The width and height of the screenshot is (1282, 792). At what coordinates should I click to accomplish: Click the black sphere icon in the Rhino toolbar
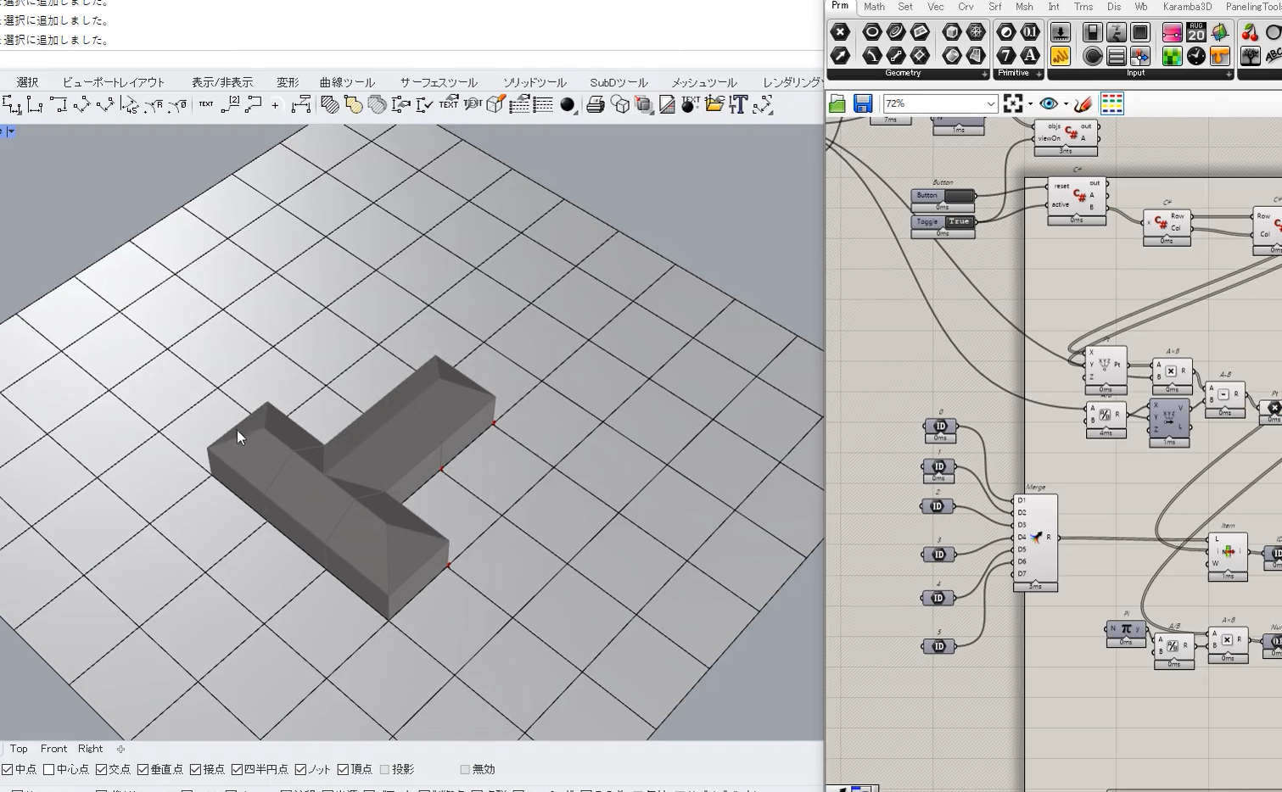click(568, 105)
